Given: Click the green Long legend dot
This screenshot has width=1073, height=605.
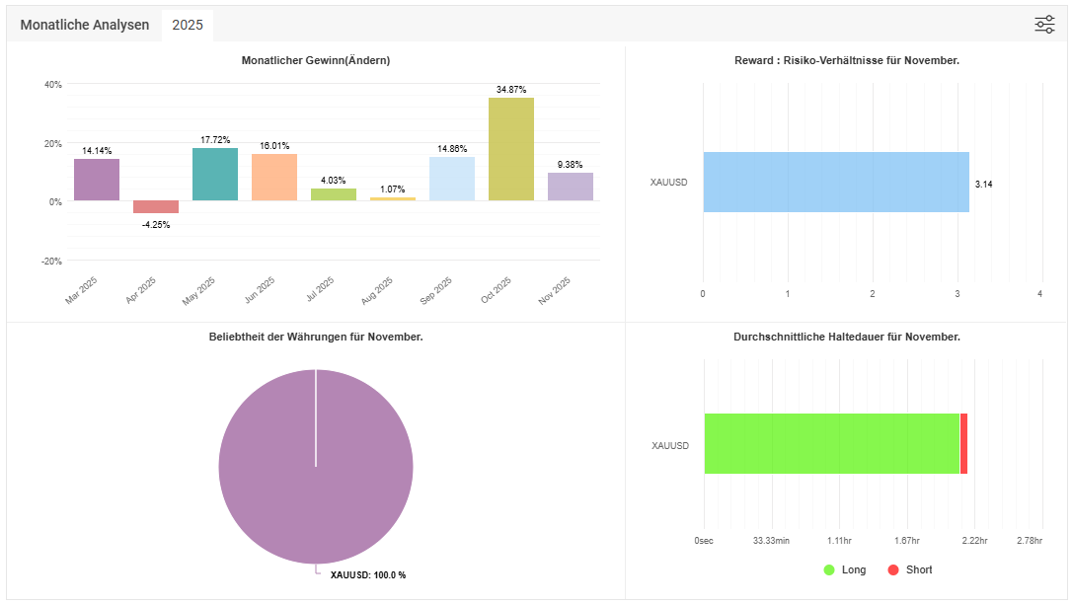Looking at the screenshot, I should pos(829,569).
